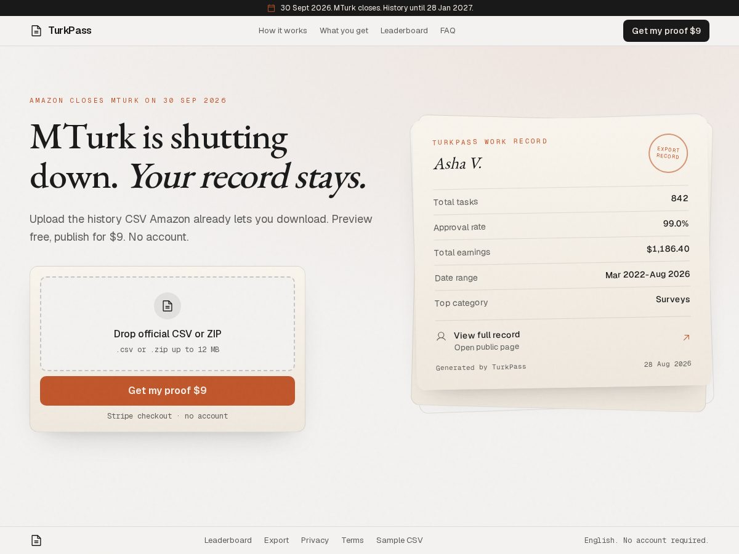Click the English. No account required. footer text
Viewport: 739px width, 554px height.
647,540
